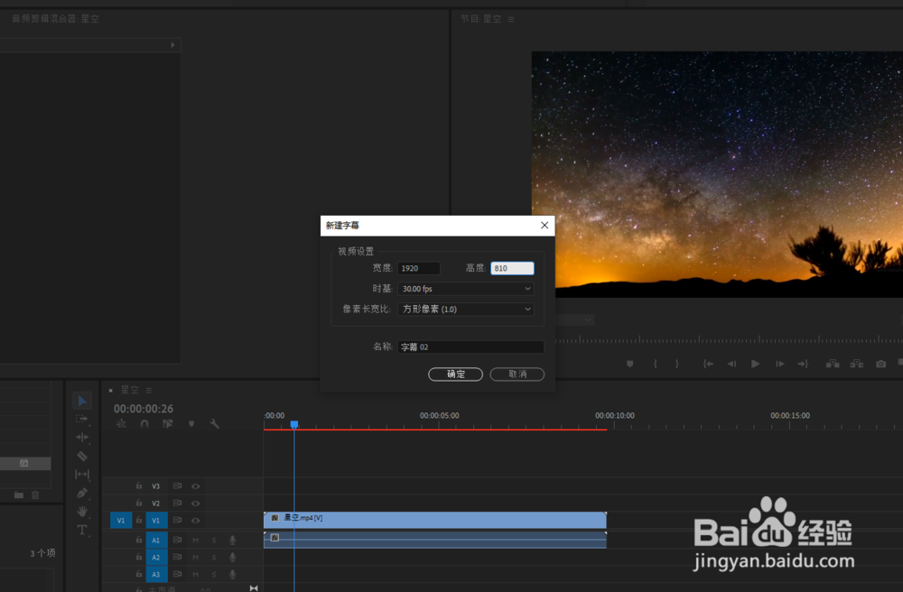
Task: Mute audio track A1
Action: (196, 541)
